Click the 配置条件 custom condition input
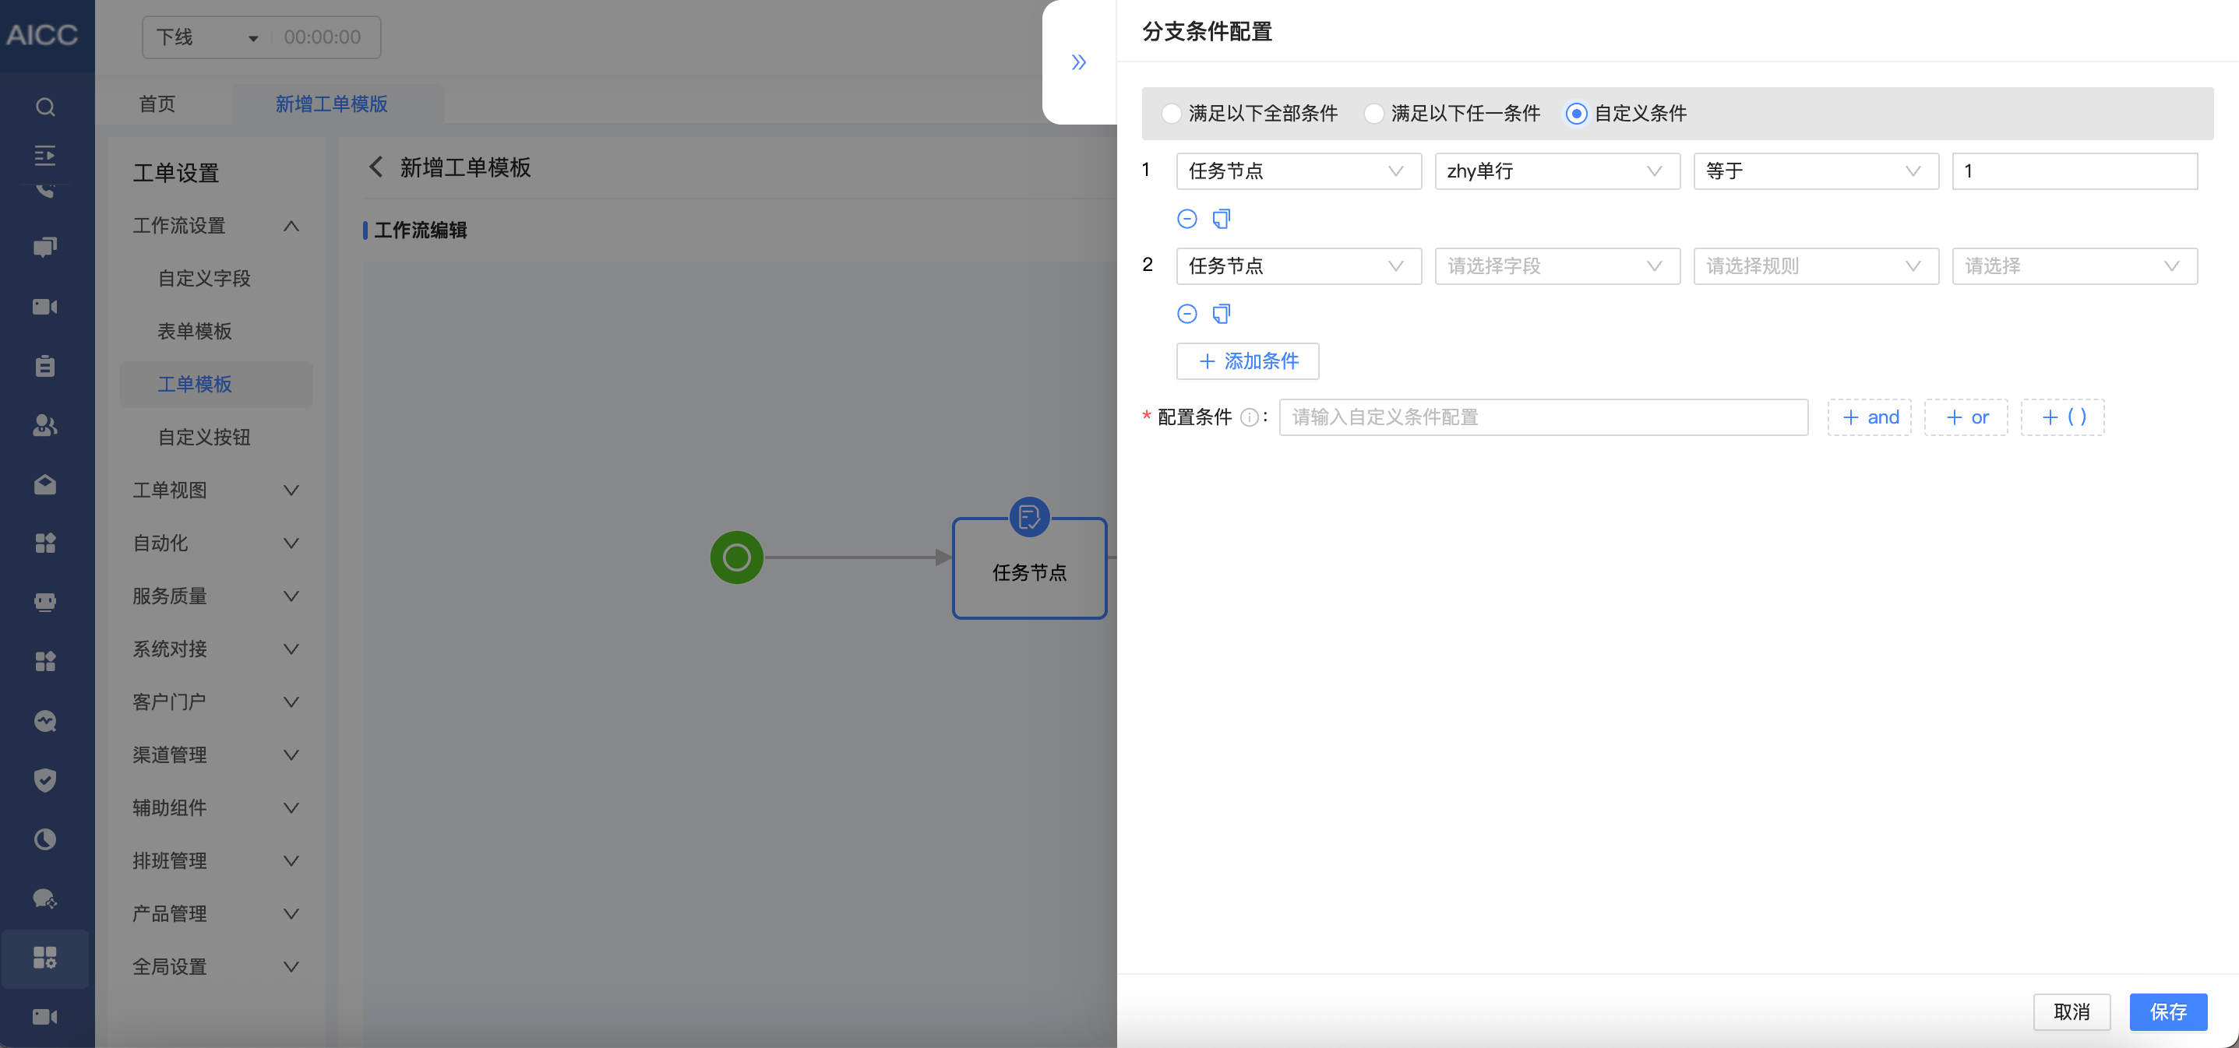 point(1543,417)
